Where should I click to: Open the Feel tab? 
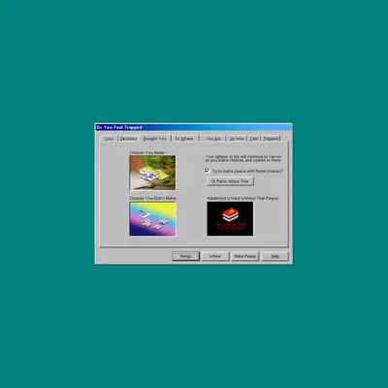pyautogui.click(x=254, y=139)
